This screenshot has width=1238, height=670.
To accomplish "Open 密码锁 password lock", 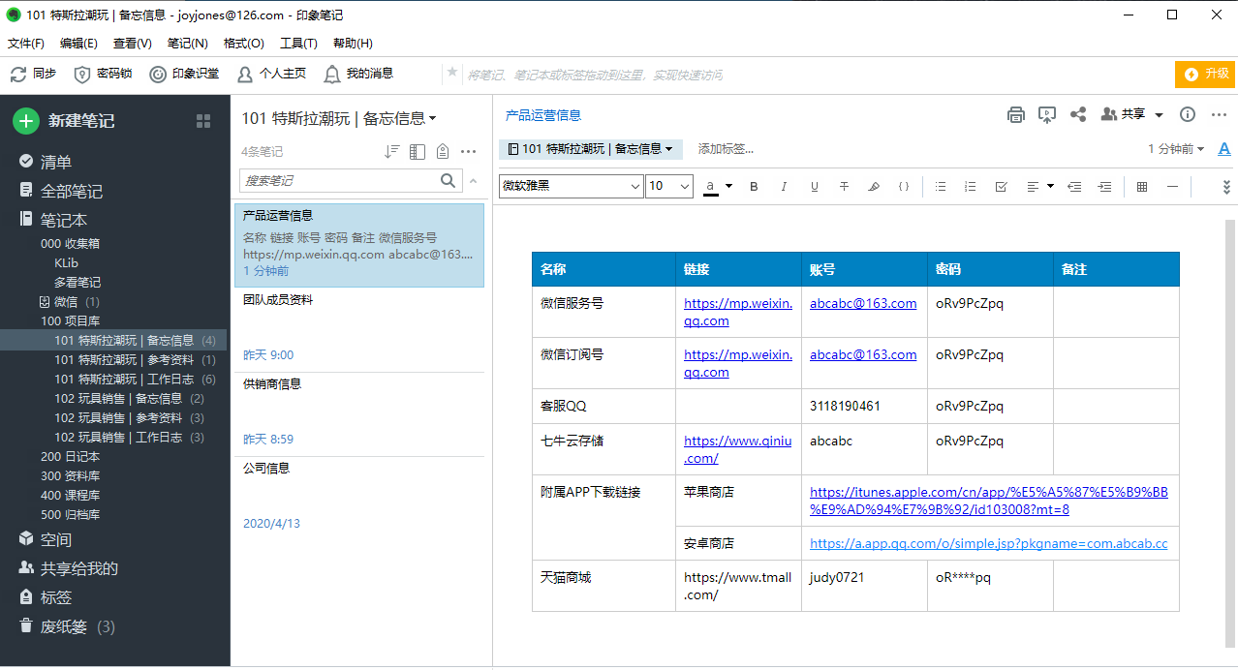I will pos(103,74).
